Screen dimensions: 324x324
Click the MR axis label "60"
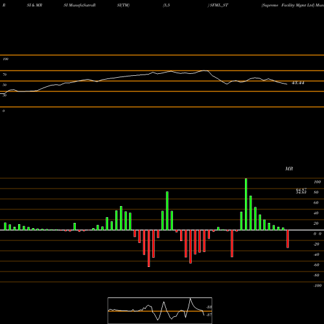pyautogui.click(x=316, y=203)
